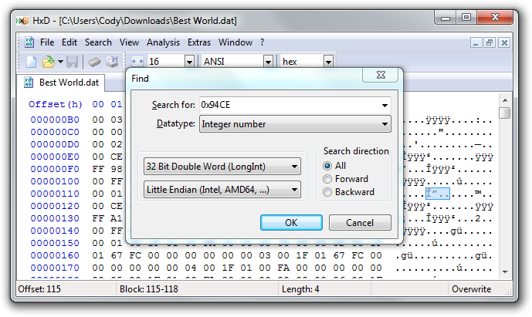Click the Open file folder icon
This screenshot has height=317, width=532.
49,61
